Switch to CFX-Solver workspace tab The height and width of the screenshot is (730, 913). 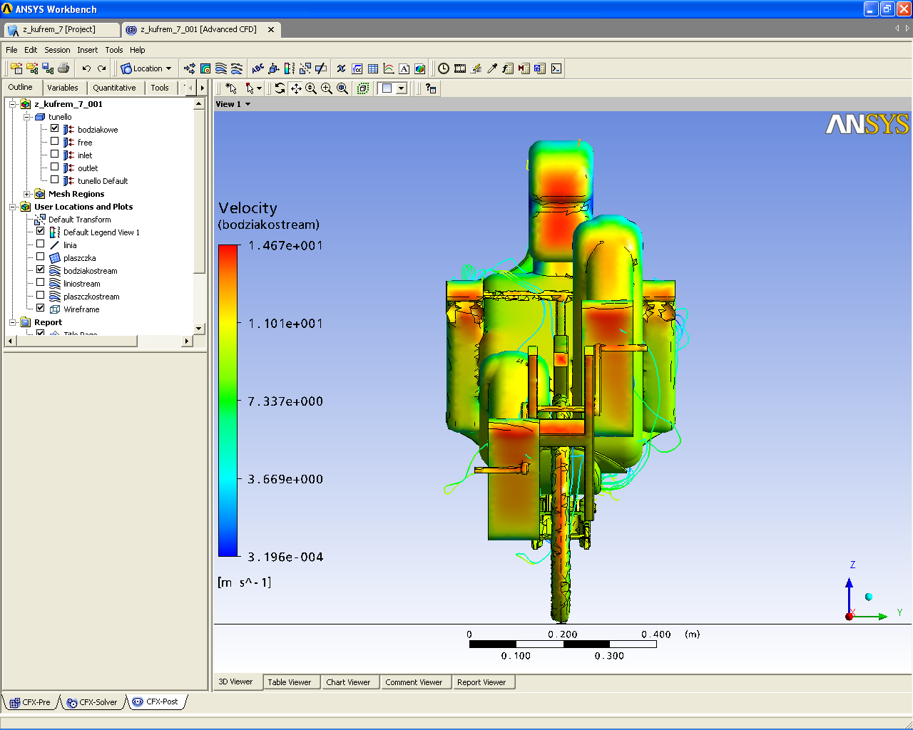92,702
